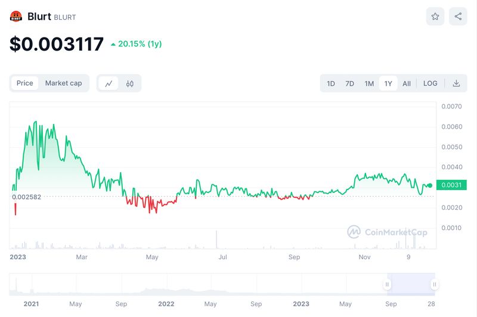Select the Price tab
The width and height of the screenshot is (477, 317).
click(x=25, y=83)
